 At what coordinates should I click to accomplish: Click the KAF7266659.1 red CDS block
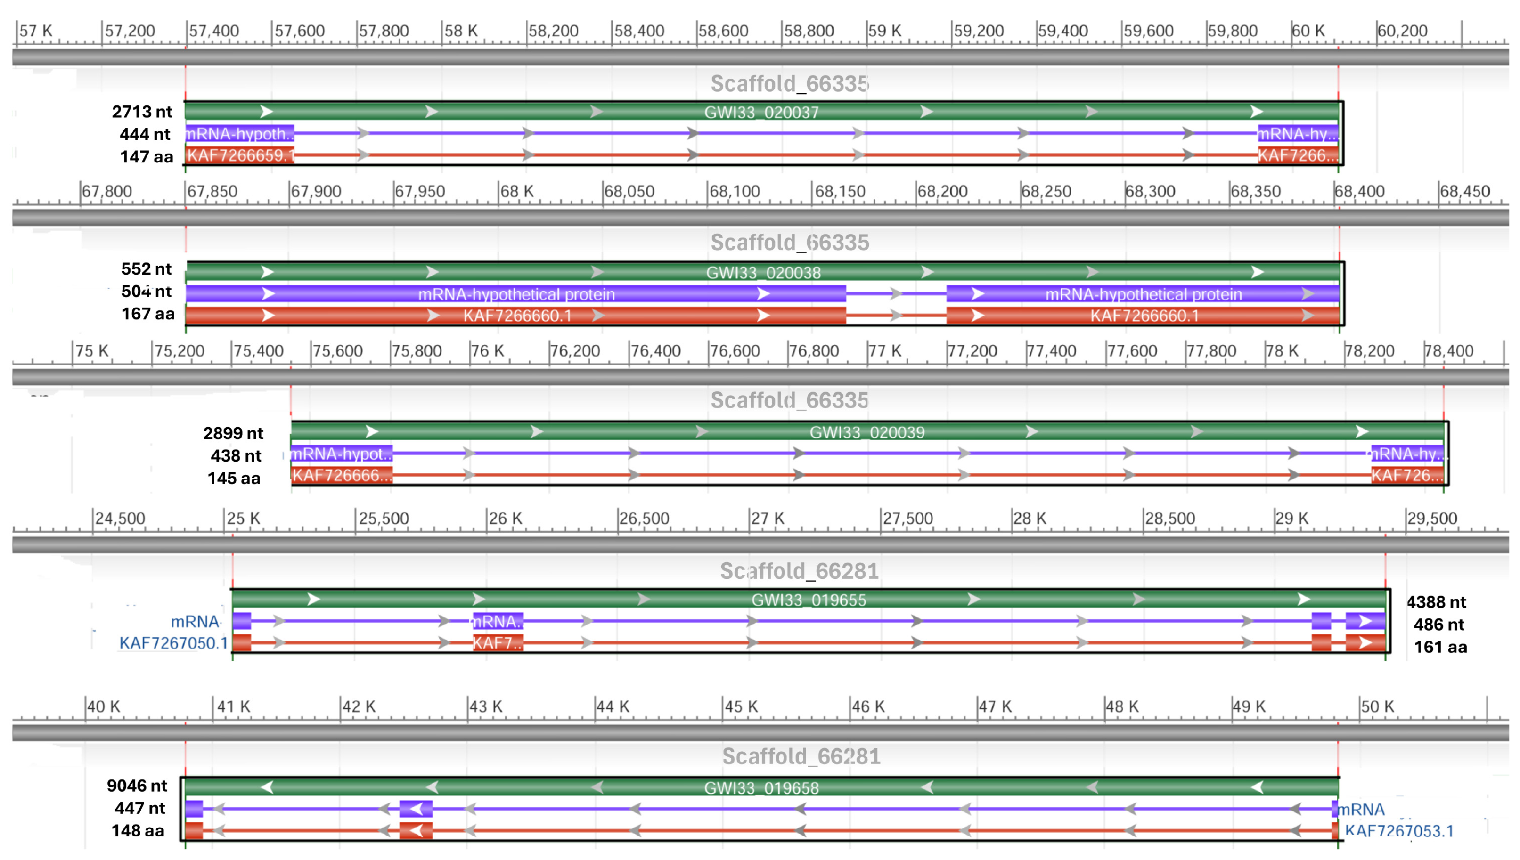(x=240, y=155)
